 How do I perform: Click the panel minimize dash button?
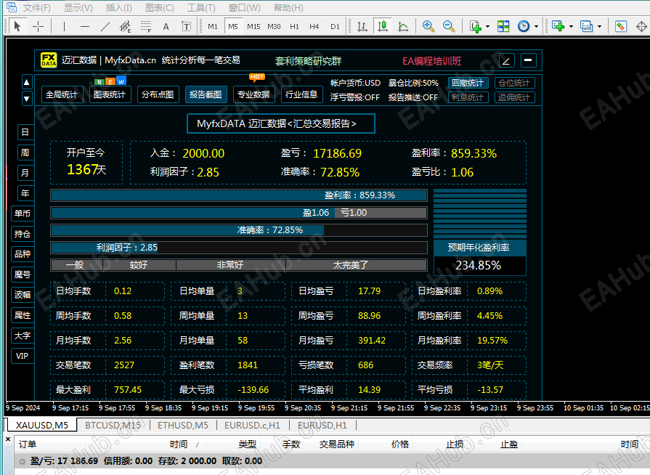(528, 60)
